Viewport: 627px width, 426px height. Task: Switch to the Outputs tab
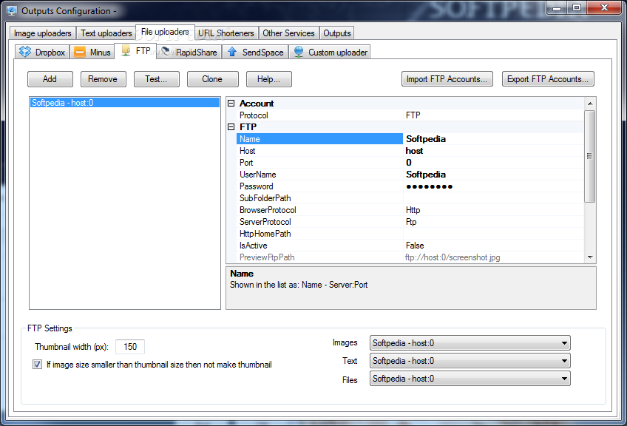coord(337,33)
